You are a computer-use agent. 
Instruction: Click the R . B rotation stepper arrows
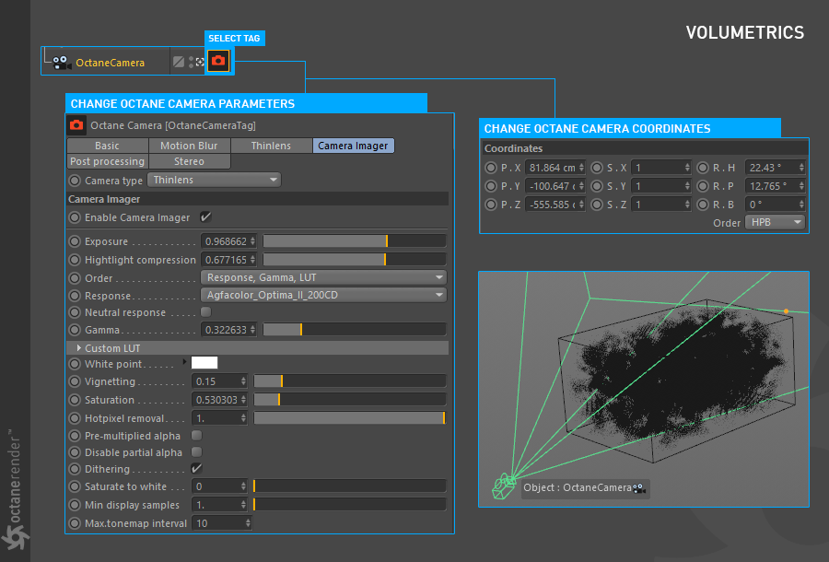[801, 205]
